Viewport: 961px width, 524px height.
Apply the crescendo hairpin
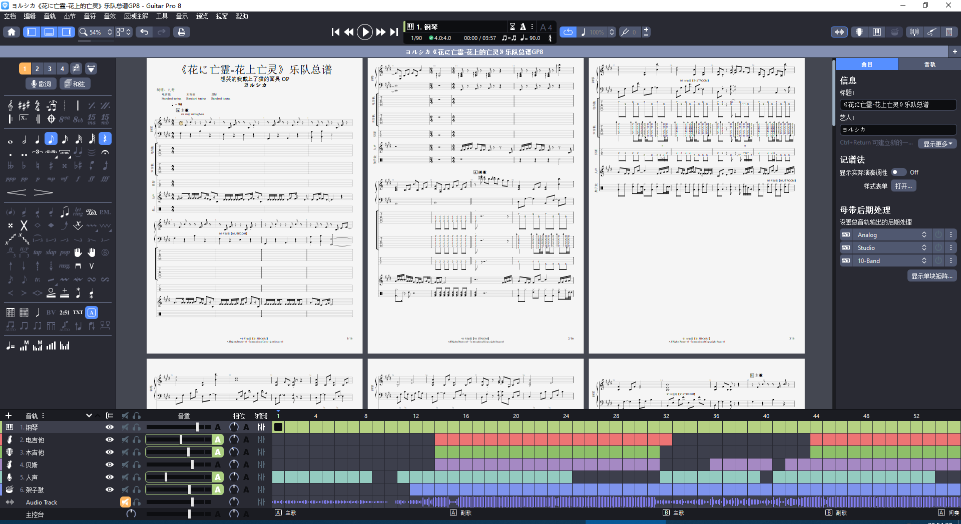coord(16,192)
